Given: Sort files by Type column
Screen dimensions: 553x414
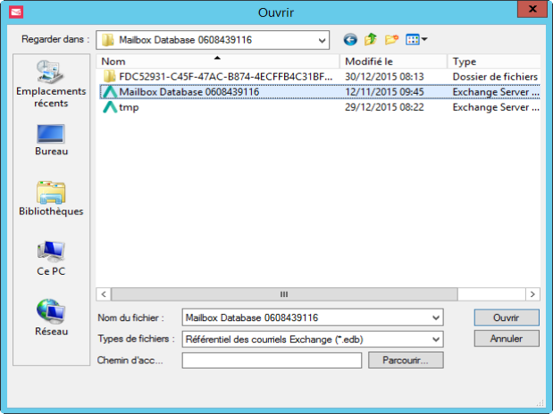Looking at the screenshot, I should coord(494,62).
